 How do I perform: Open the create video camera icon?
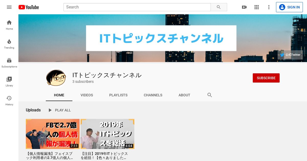(x=244, y=7)
